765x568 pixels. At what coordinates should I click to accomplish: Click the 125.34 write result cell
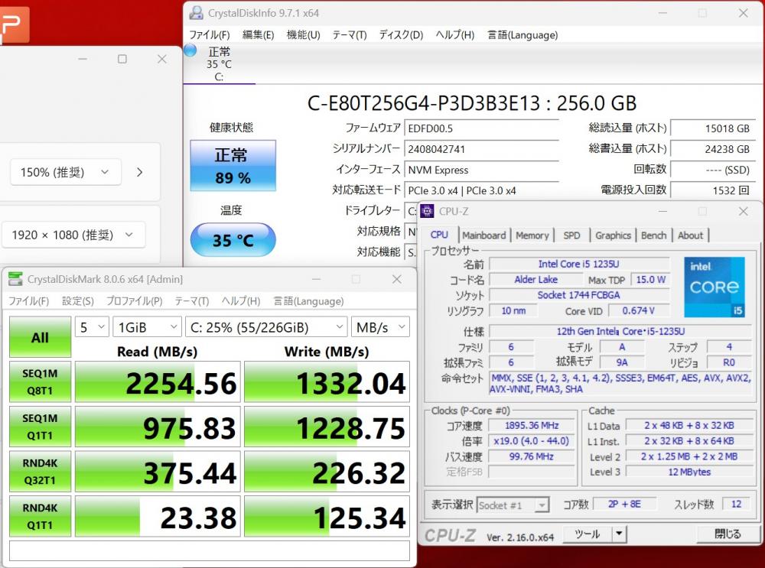[x=327, y=517]
